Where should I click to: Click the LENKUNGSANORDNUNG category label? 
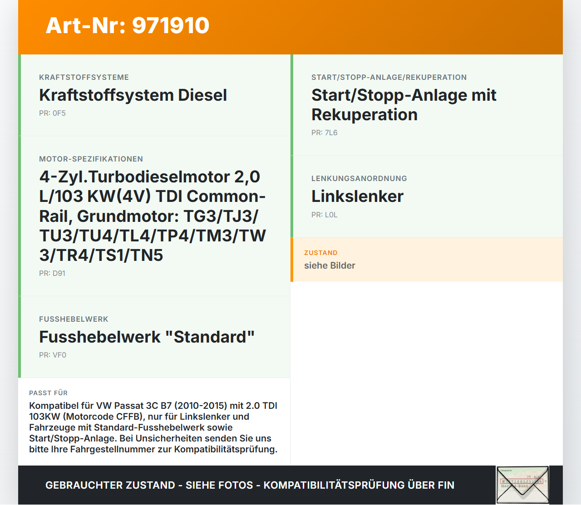(359, 178)
